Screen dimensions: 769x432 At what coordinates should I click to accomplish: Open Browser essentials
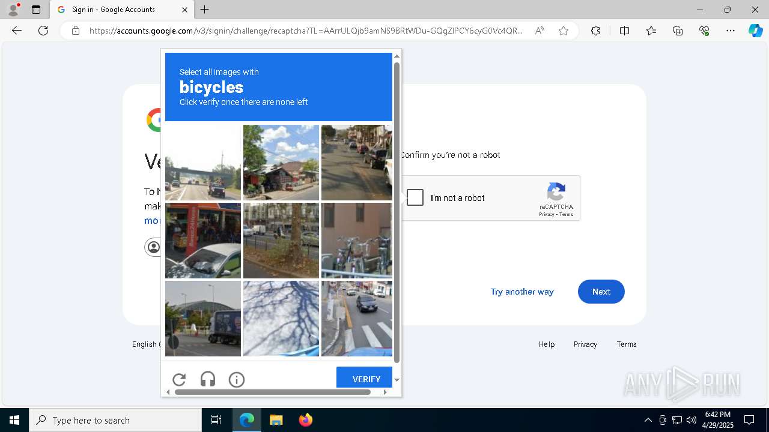point(704,31)
